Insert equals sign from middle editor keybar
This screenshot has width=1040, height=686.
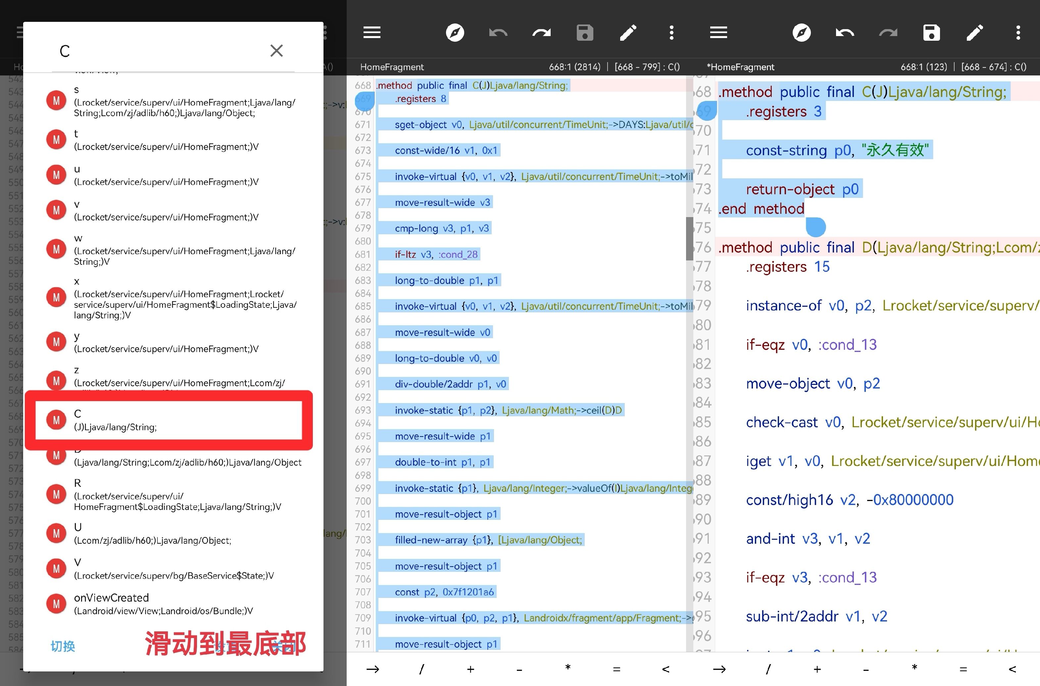pos(617,669)
